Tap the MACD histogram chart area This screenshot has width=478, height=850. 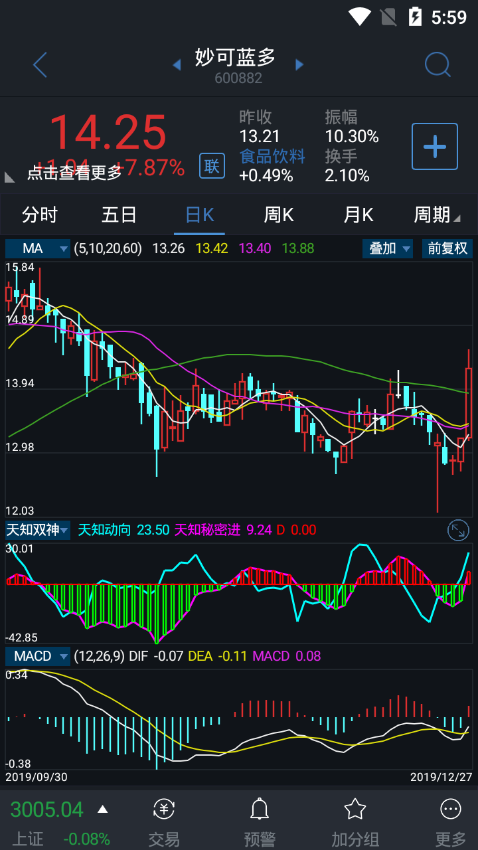(239, 719)
